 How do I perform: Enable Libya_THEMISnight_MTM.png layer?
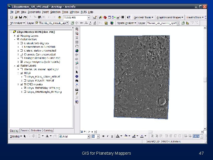click(x=25, y=92)
